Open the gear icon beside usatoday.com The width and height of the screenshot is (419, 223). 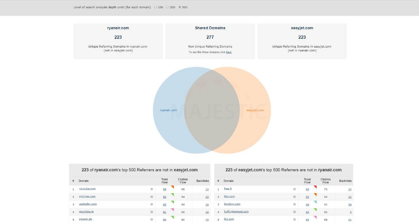pyautogui.click(x=151, y=204)
